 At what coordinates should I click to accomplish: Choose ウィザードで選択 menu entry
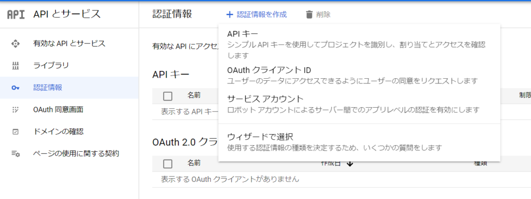(x=359, y=142)
